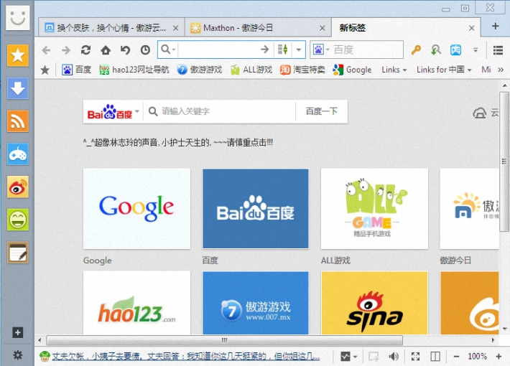Viewport: 510px width, 366px height.
Task: Open the Favorites star sidebar panel
Action: tap(17, 55)
